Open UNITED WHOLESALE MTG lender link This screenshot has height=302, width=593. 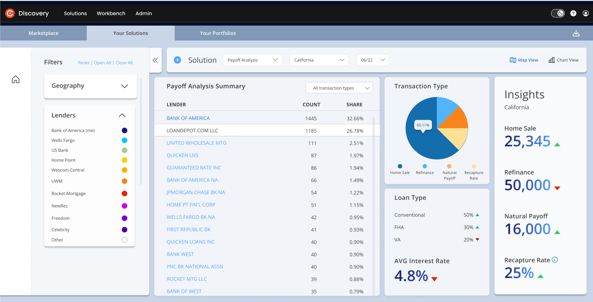196,143
